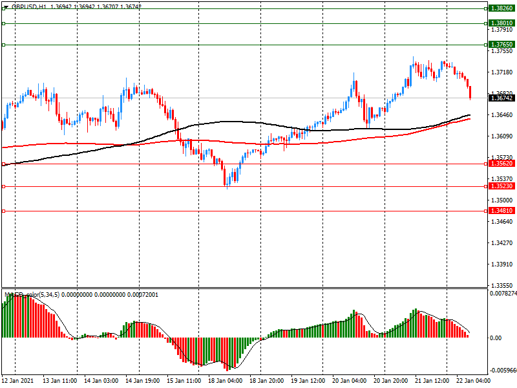Select the green 1.38010 price tag
This screenshot has height=388, width=517.
pos(501,23)
